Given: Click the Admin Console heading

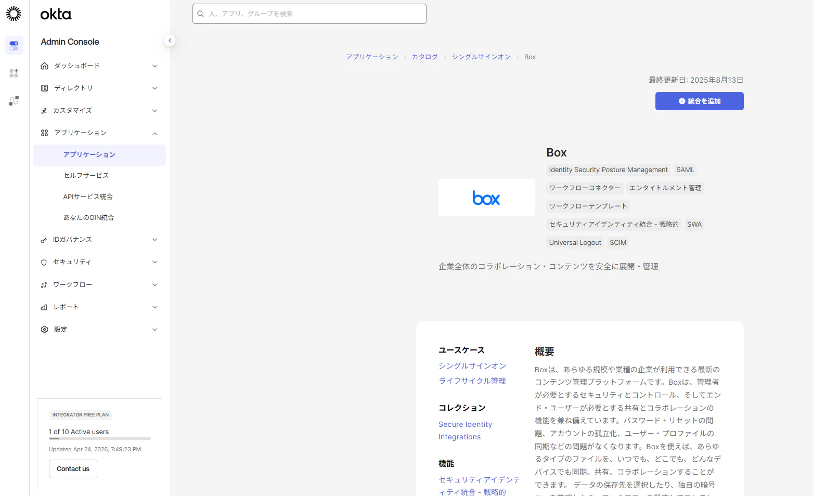Looking at the screenshot, I should (x=70, y=42).
